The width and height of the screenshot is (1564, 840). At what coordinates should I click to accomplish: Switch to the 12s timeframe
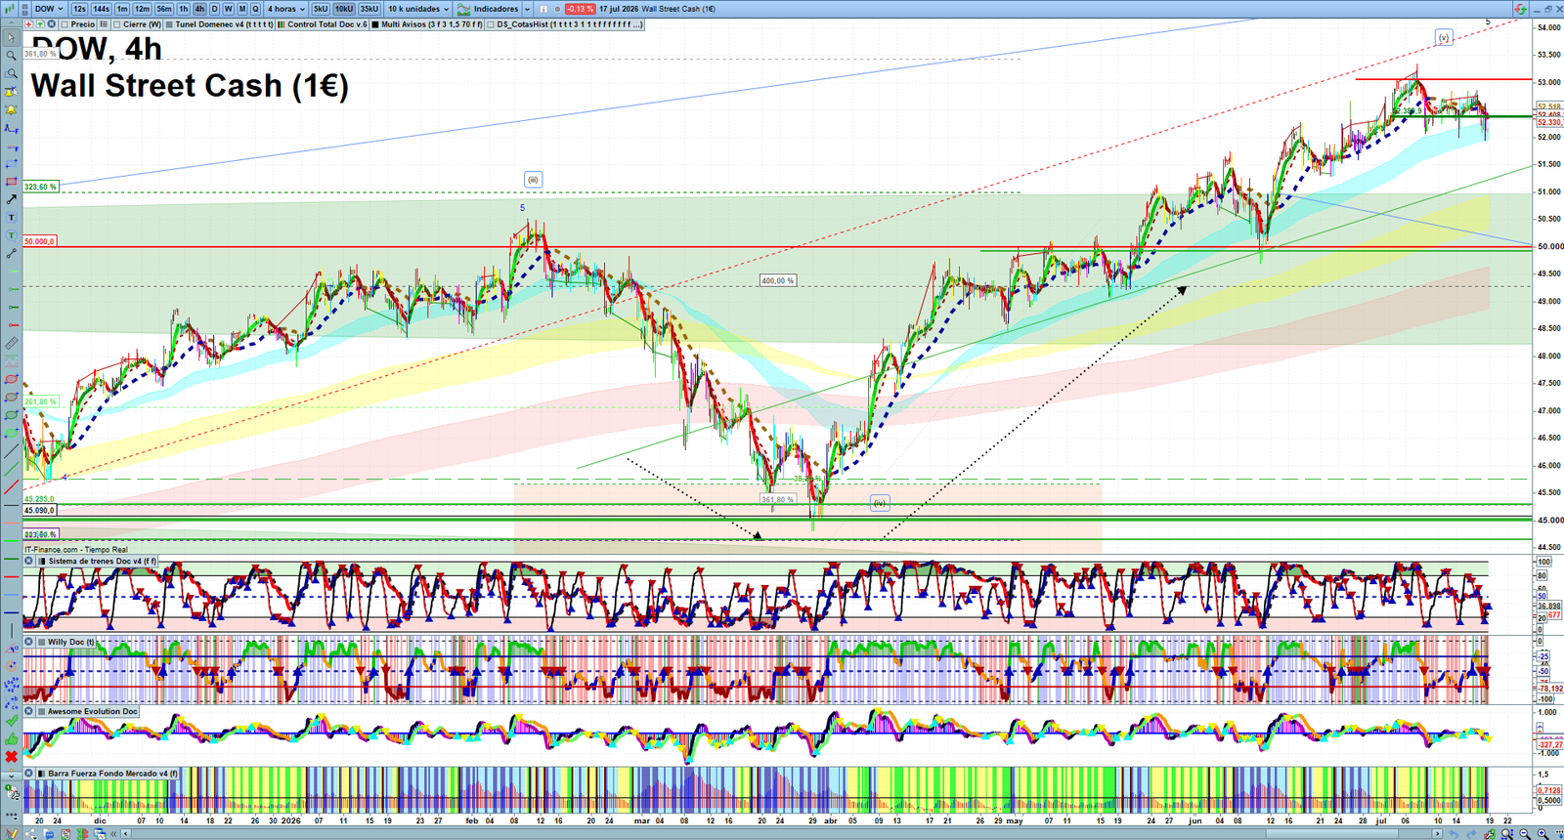pyautogui.click(x=79, y=9)
